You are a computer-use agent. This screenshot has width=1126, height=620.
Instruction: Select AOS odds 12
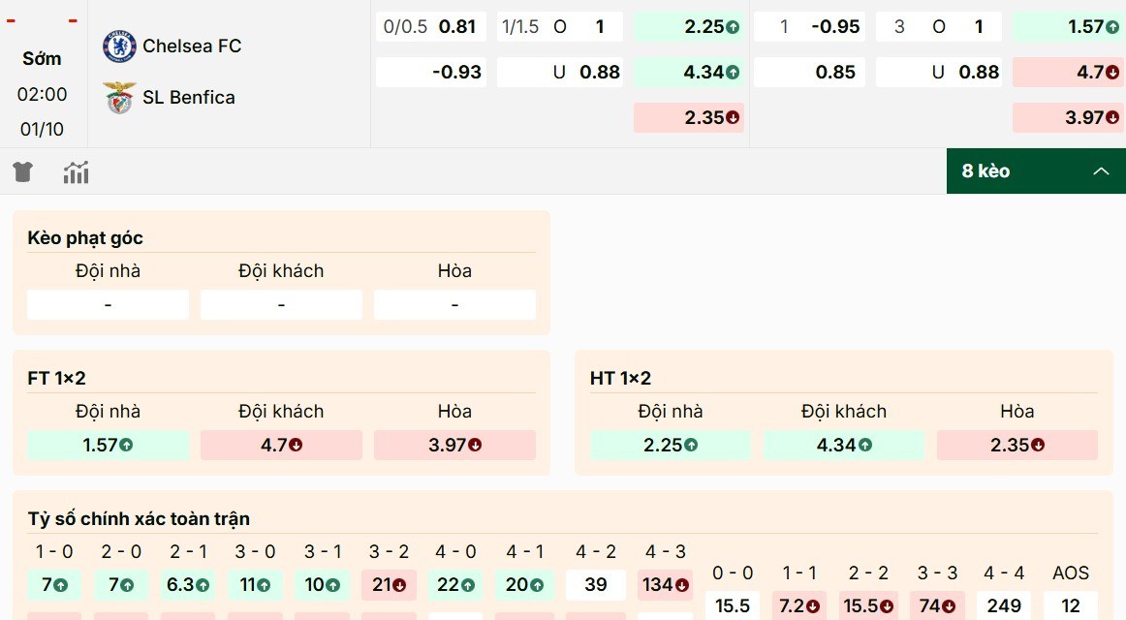1071,605
